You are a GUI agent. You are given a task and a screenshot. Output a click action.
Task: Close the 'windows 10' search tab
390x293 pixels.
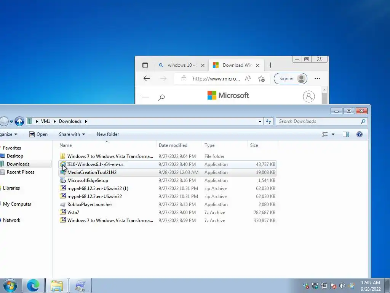[x=203, y=65]
